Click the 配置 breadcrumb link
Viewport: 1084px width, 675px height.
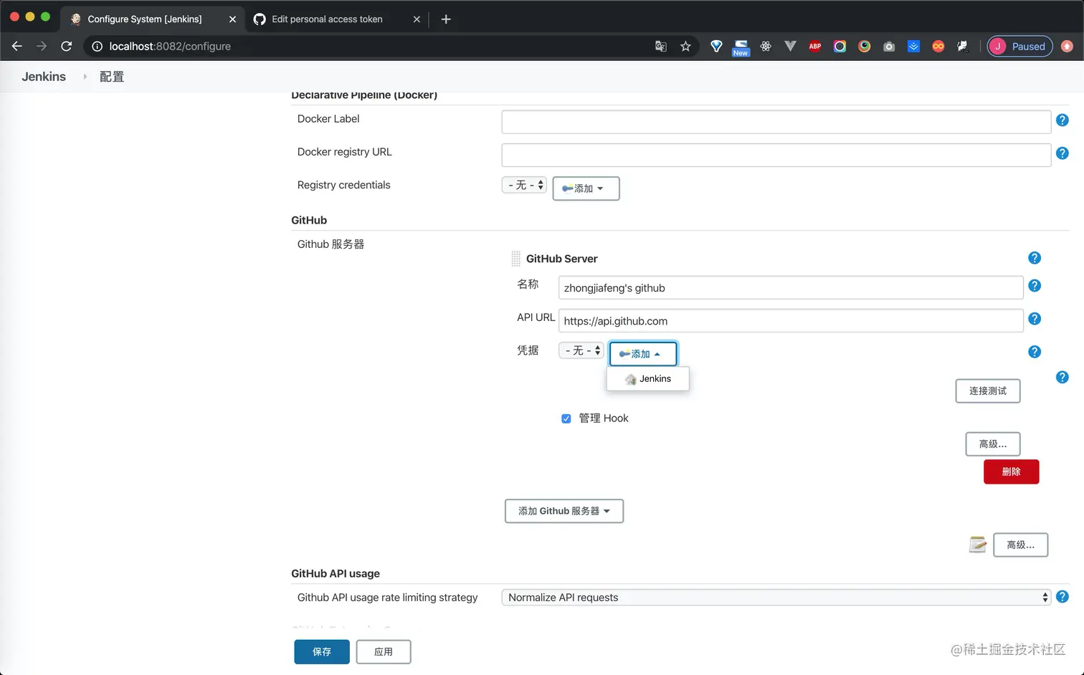coord(112,77)
